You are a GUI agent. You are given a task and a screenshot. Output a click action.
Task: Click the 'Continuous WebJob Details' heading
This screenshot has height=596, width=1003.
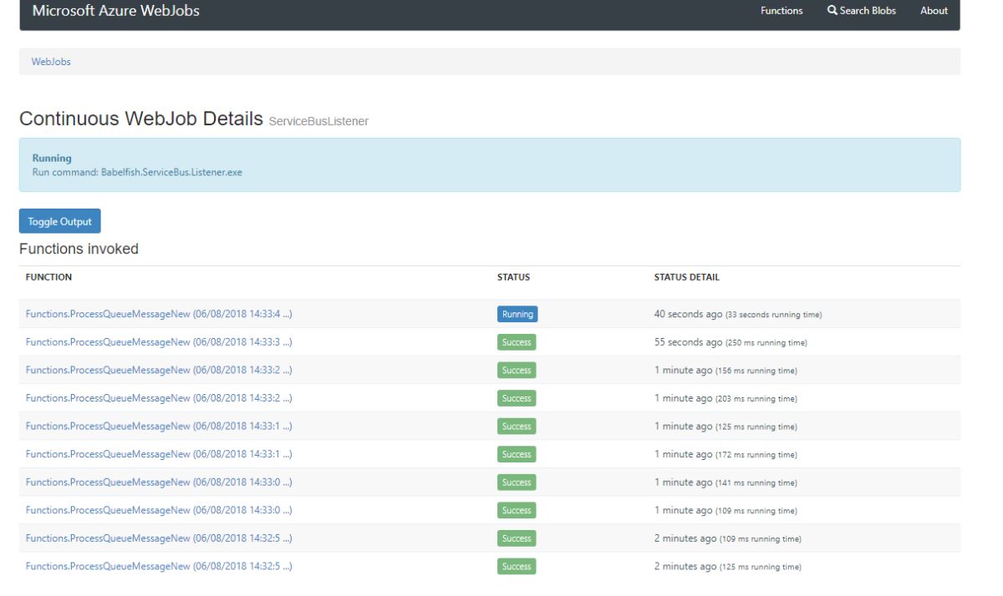(141, 119)
